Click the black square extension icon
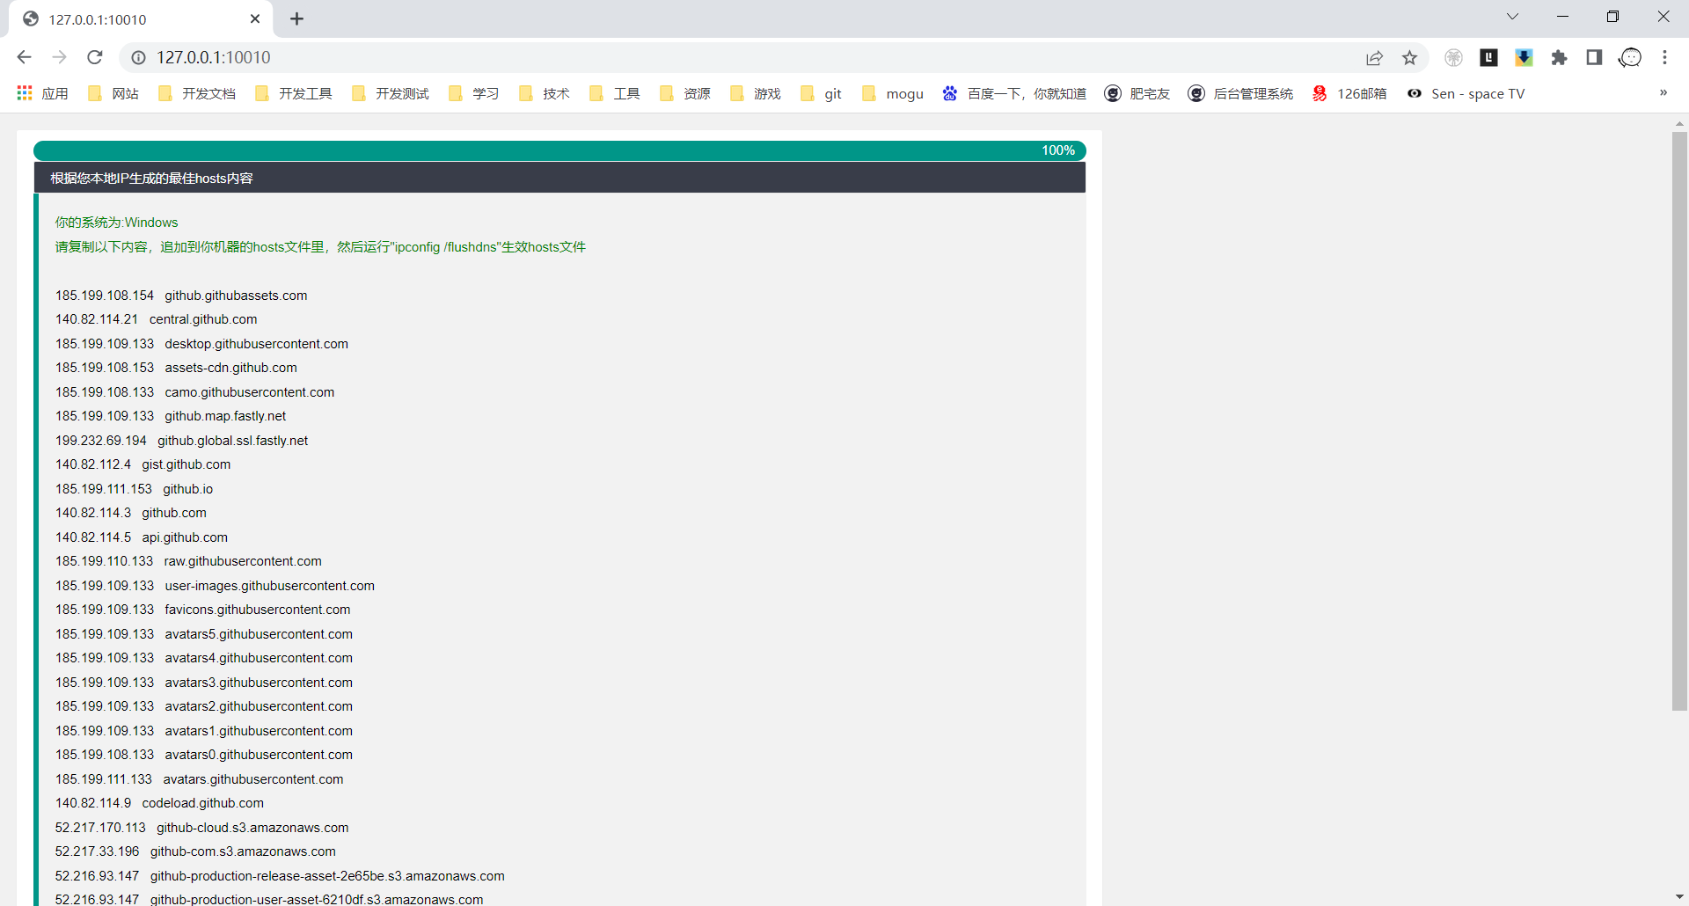Image resolution: width=1689 pixels, height=906 pixels. coord(1488,57)
